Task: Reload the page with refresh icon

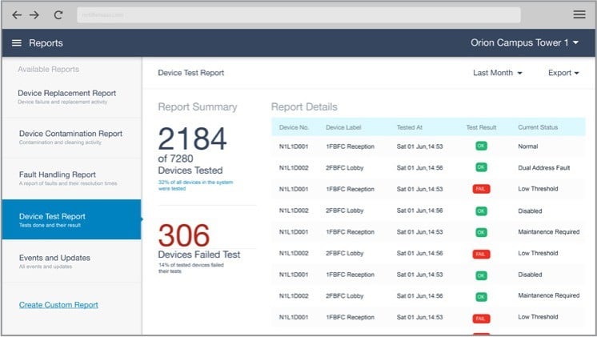Action: coord(58,14)
